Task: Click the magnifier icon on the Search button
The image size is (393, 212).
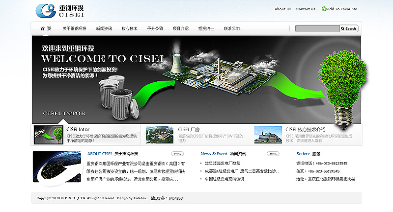Action: 342,29
